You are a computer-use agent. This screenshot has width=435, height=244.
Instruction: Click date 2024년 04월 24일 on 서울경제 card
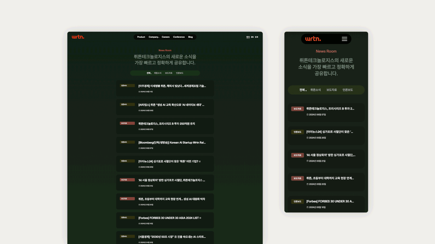click(146, 242)
